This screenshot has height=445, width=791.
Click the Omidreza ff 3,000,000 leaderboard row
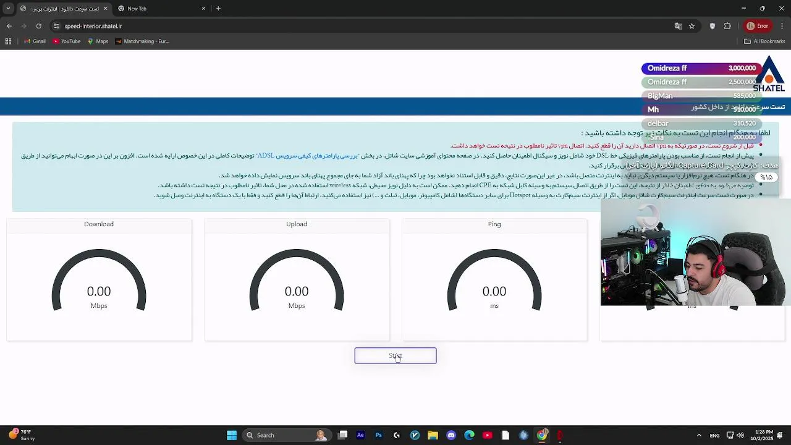[701, 68]
